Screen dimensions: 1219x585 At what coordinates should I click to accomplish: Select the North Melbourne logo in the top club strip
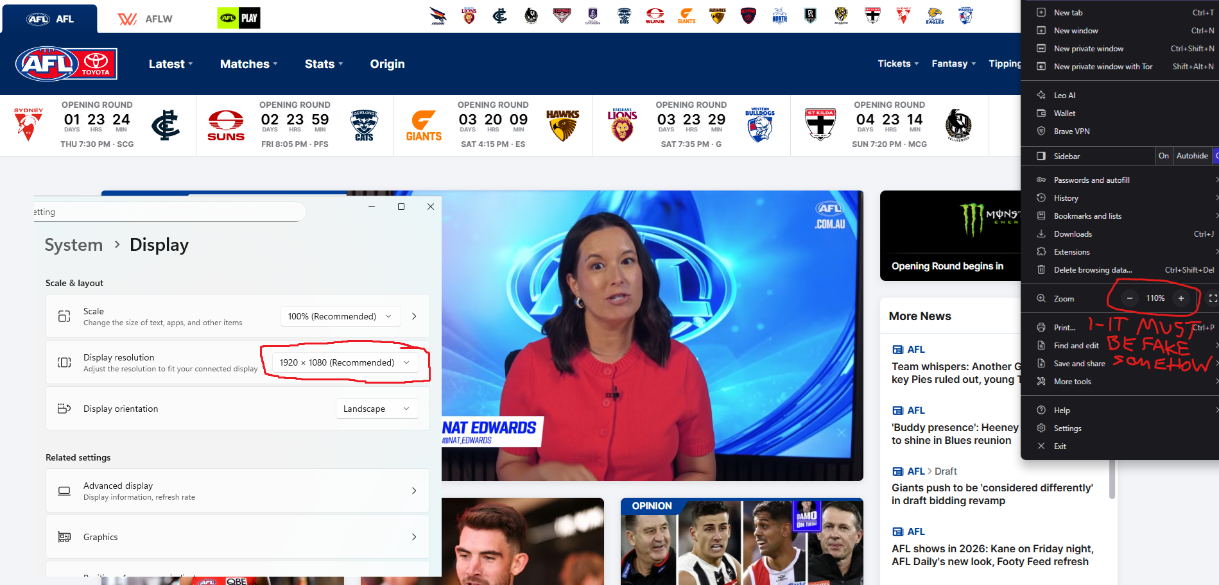780,16
